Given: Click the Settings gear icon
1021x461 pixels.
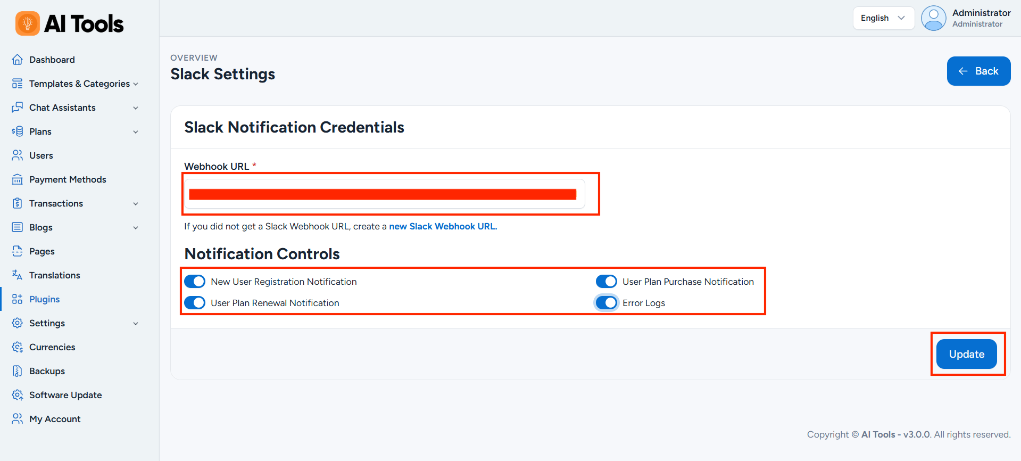Looking at the screenshot, I should tap(18, 323).
